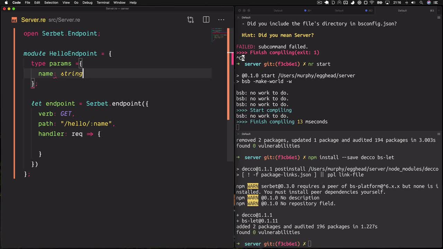The image size is (443, 249).
Task: Select the Server.re editor tab
Action: tap(33, 20)
